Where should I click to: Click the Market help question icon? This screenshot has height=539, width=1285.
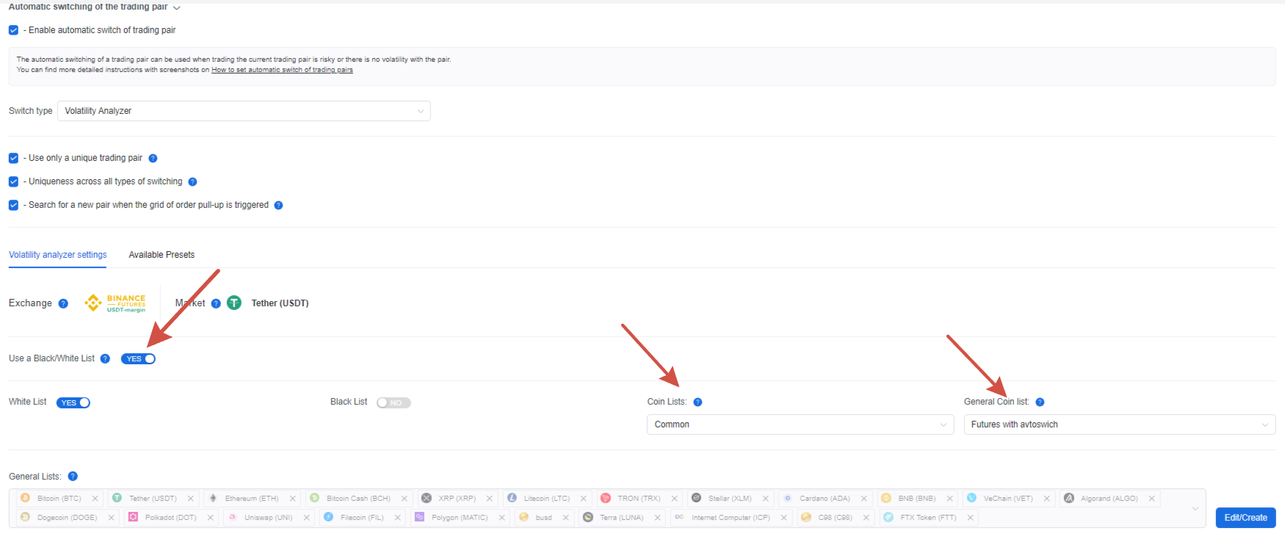(216, 303)
